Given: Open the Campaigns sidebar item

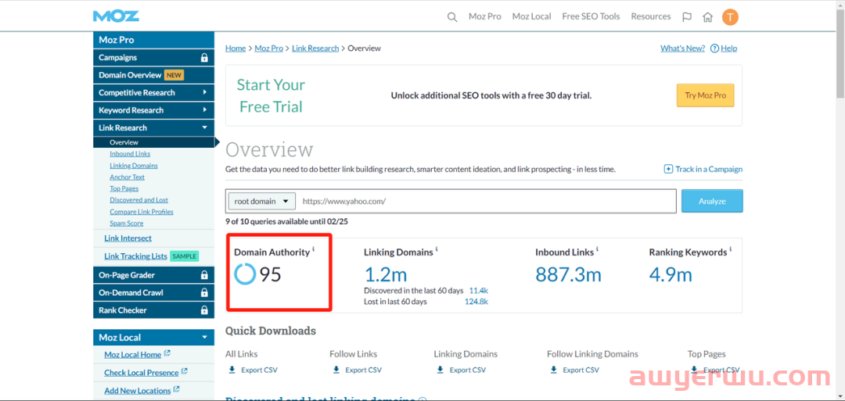Looking at the screenshot, I should click(153, 58).
